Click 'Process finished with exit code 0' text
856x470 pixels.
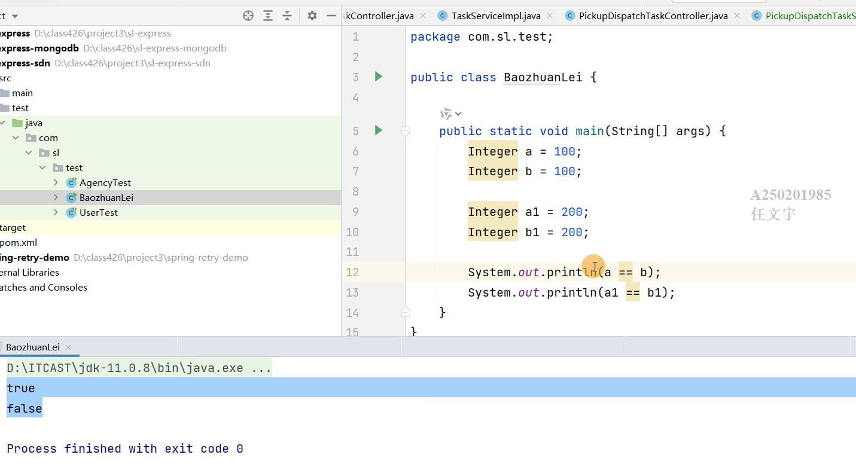click(125, 448)
